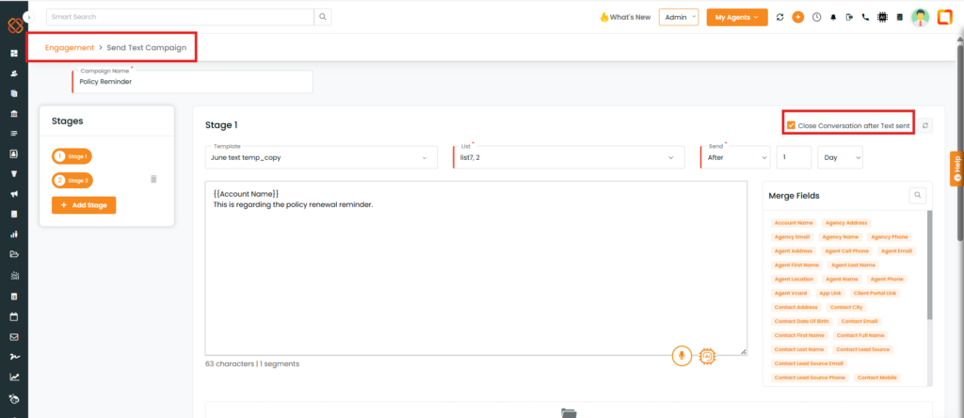The height and width of the screenshot is (418, 964).
Task: Click the Merge Fields search icon
Action: tap(916, 195)
